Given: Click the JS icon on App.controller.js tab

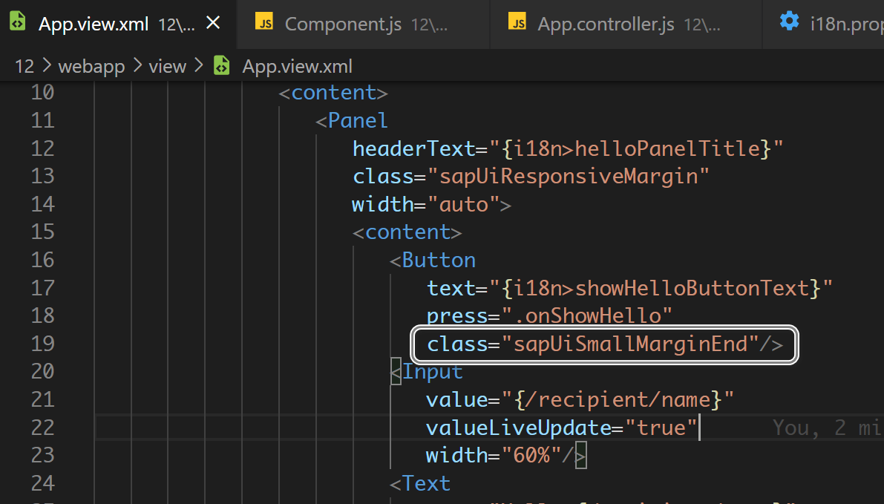Looking at the screenshot, I should point(520,23).
